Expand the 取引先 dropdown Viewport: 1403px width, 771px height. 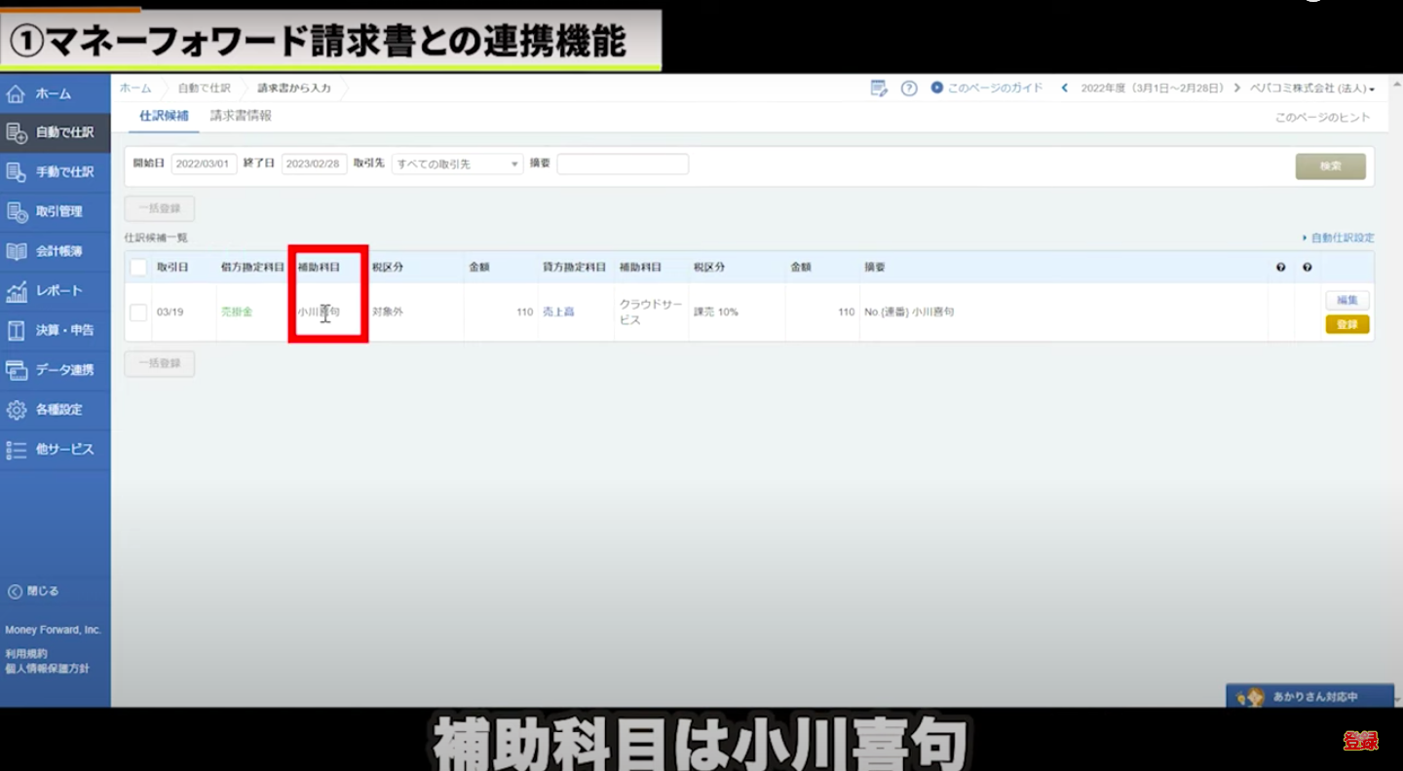click(457, 165)
